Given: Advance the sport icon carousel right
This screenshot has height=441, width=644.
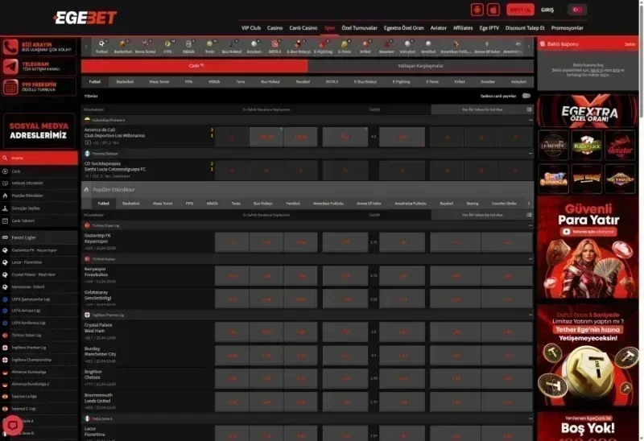Looking at the screenshot, I should point(529,47).
